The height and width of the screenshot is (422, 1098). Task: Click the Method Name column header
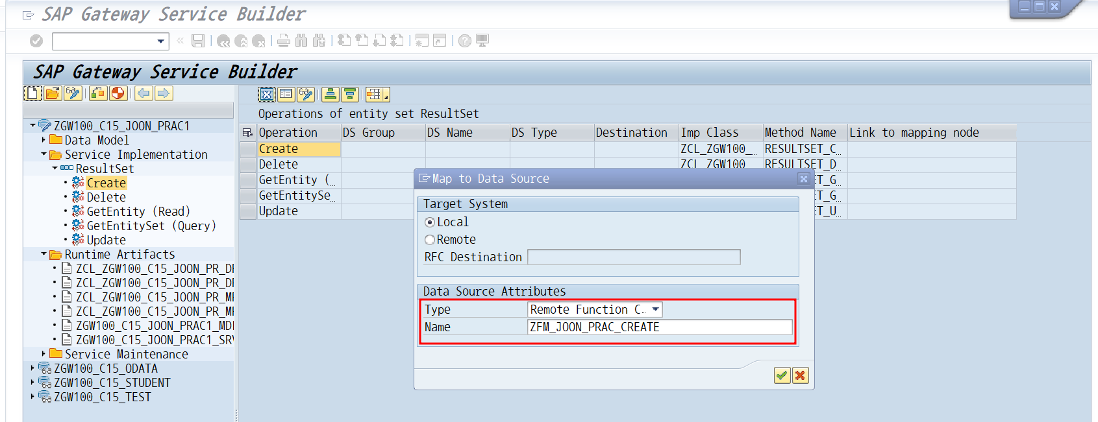[805, 132]
